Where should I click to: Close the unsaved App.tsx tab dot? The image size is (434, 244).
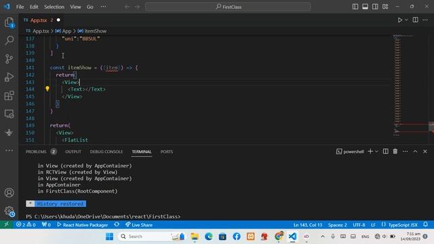coord(58,20)
